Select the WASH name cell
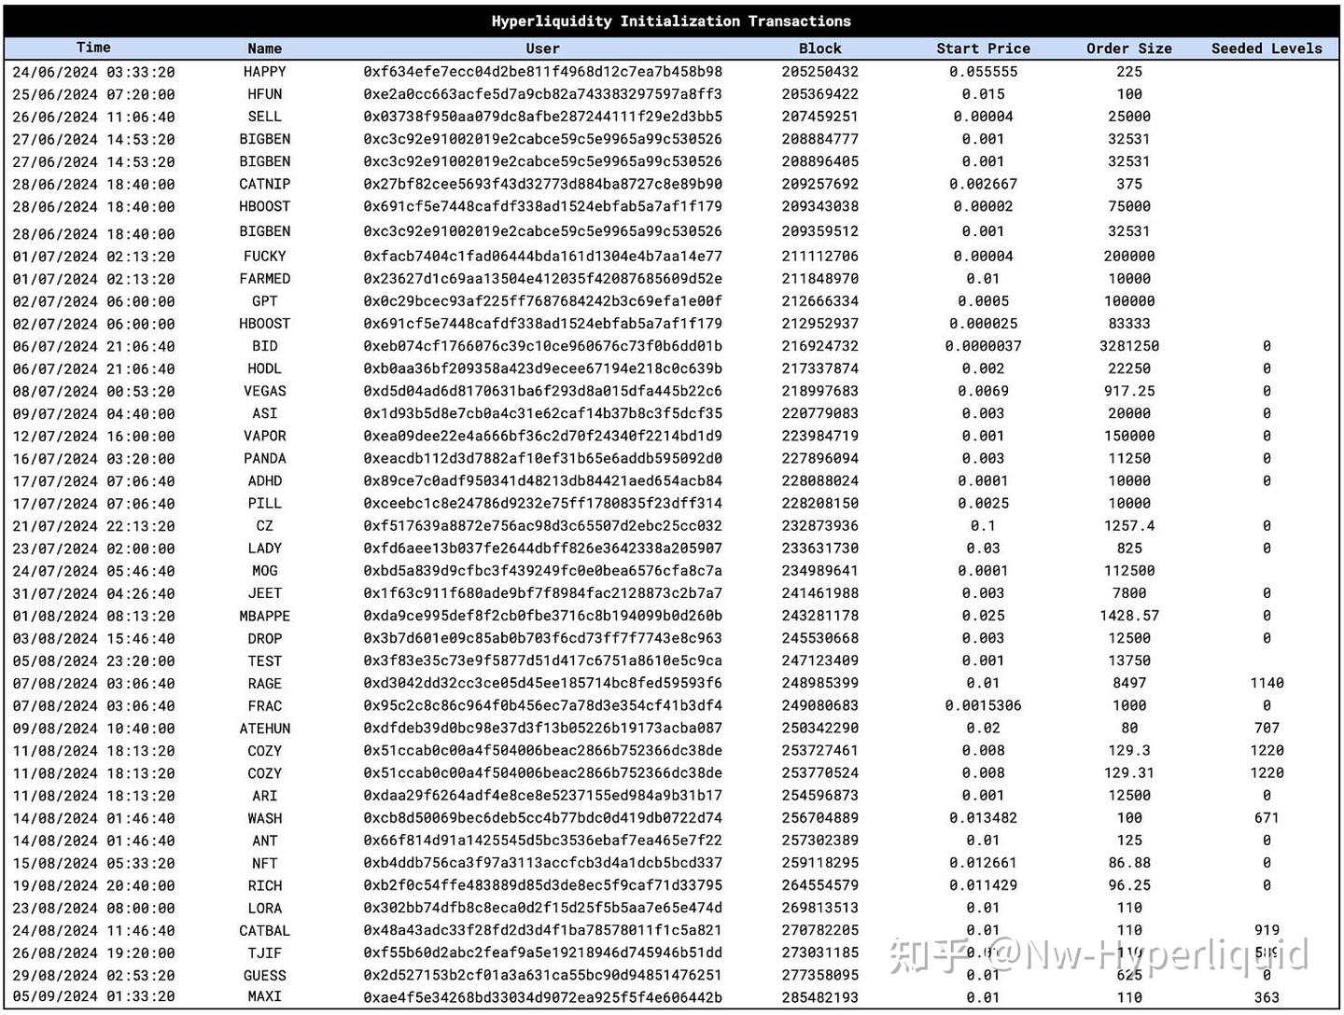Screen dimensions: 1344x1015 click(265, 818)
